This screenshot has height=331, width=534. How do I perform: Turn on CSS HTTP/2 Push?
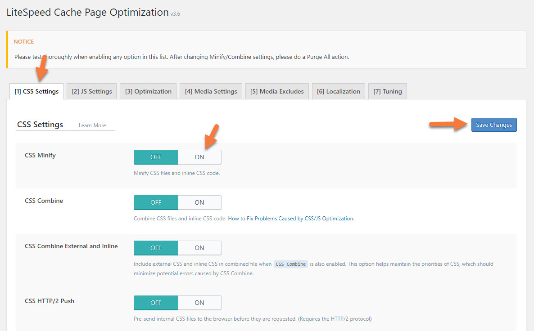pos(199,303)
